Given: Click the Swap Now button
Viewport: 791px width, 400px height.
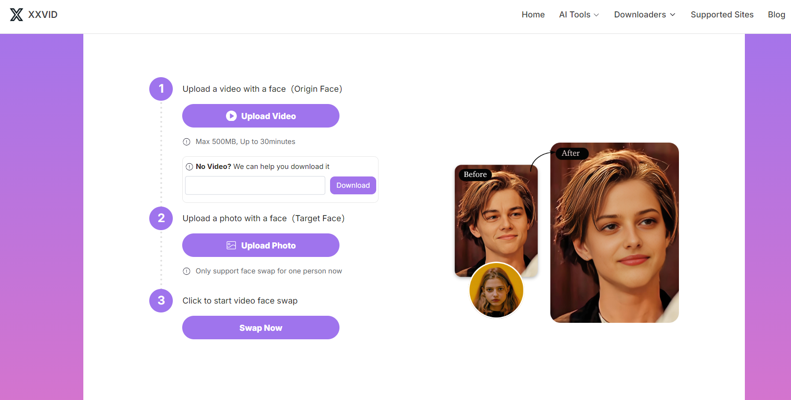Looking at the screenshot, I should coord(261,328).
